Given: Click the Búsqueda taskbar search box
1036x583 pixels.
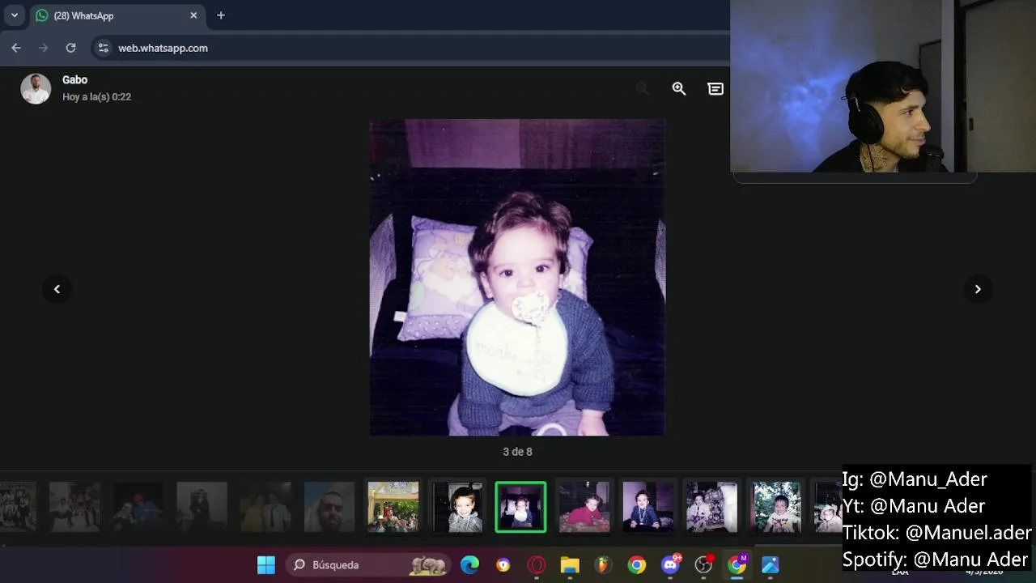Looking at the screenshot, I should (x=369, y=565).
